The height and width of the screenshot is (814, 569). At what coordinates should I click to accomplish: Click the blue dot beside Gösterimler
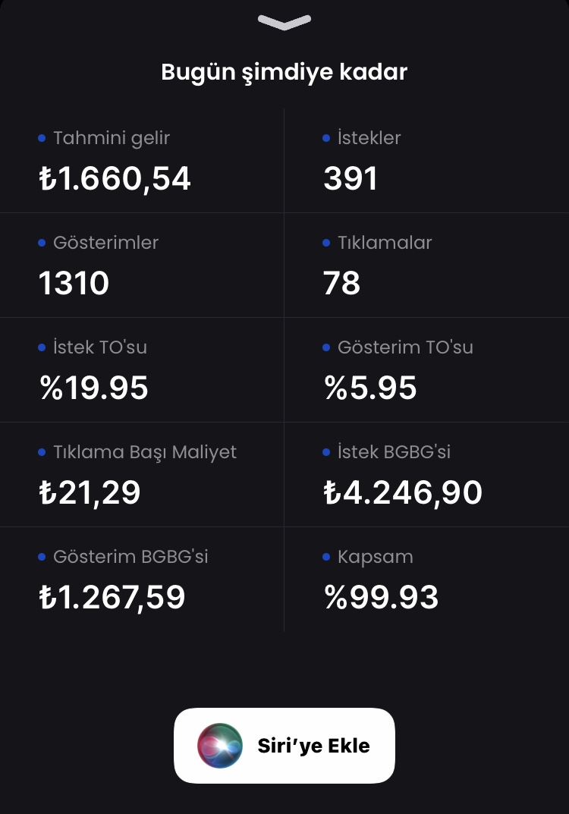(42, 243)
